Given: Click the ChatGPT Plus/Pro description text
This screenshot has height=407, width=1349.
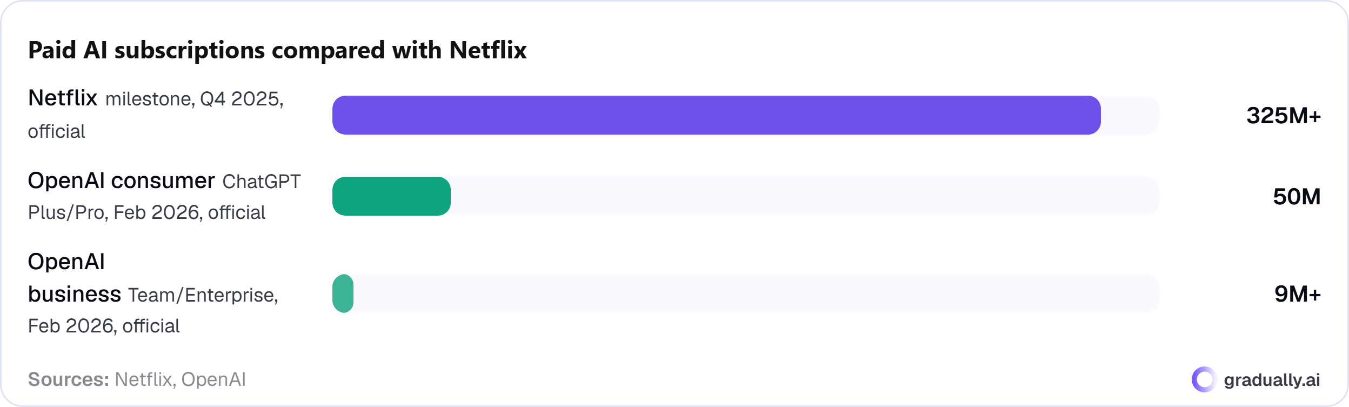Looking at the screenshot, I should [x=164, y=197].
